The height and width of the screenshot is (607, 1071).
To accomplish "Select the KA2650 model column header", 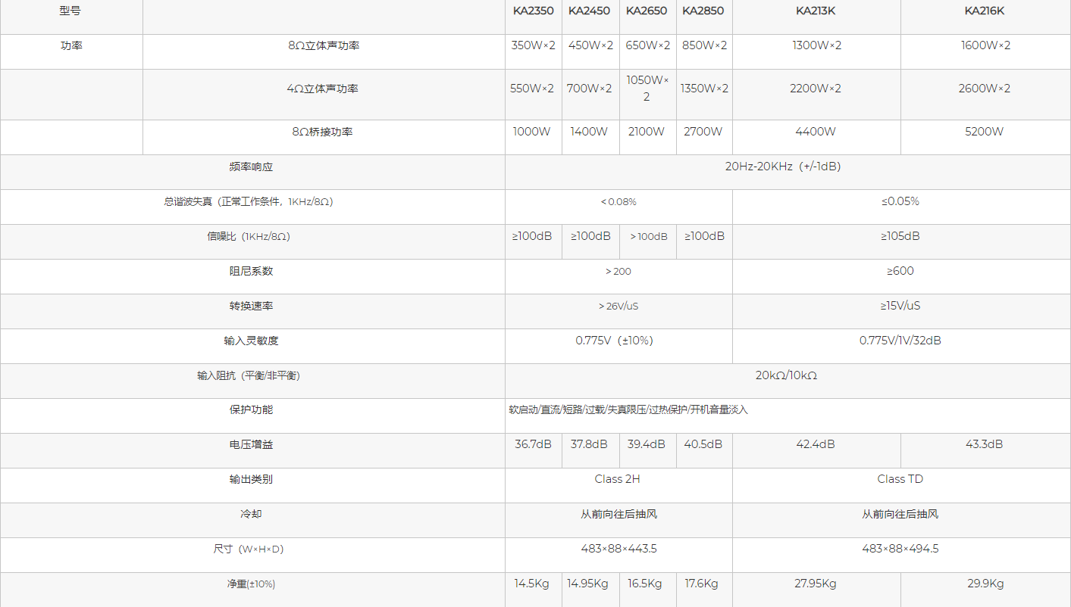I will pos(647,11).
